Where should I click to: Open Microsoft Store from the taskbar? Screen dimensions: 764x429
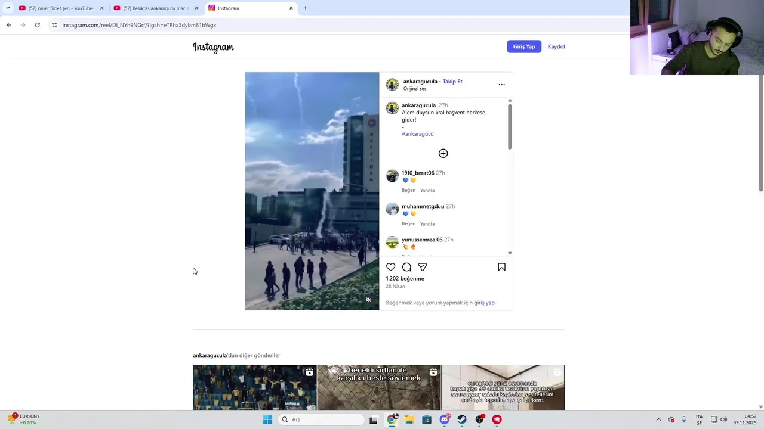coord(427,419)
